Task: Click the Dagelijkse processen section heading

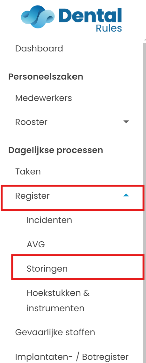Action: [56, 150]
